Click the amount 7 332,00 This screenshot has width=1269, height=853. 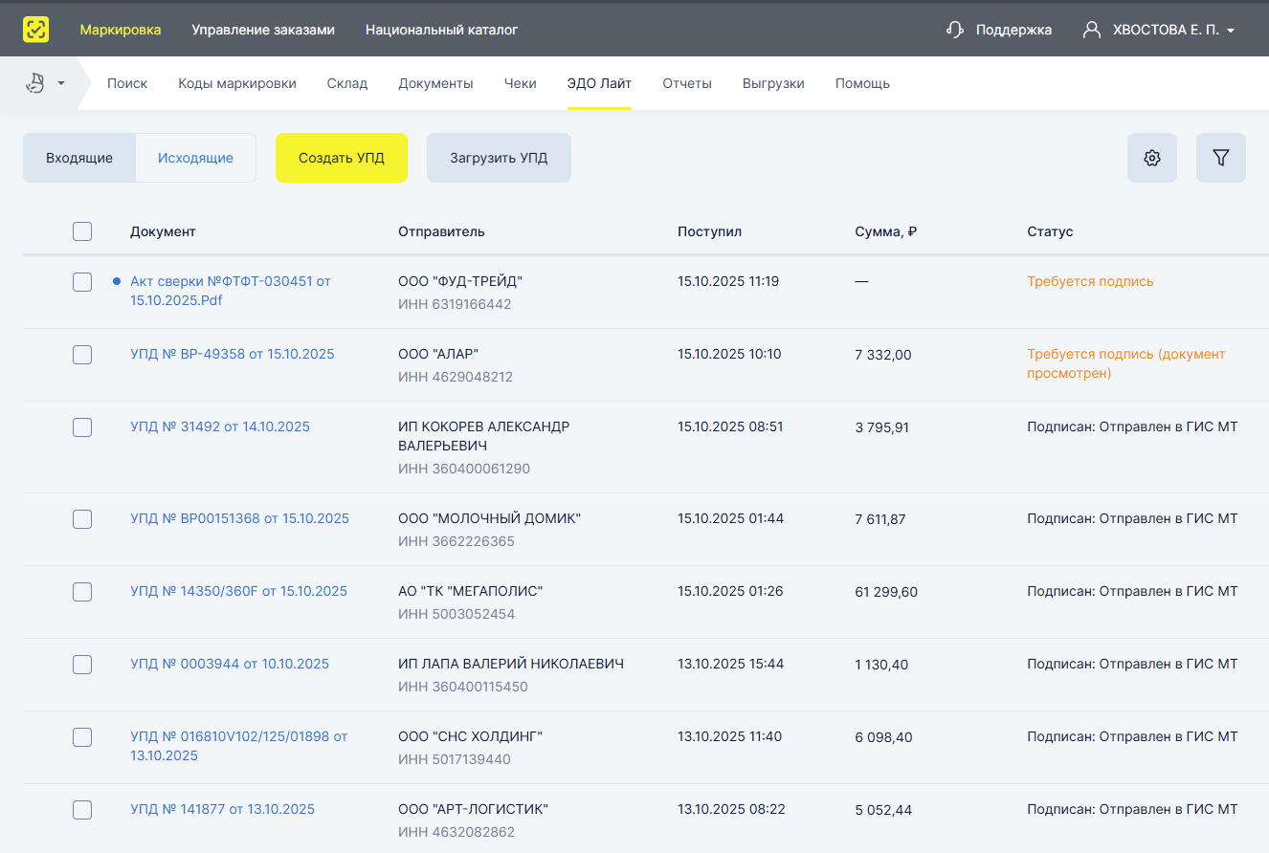(883, 355)
